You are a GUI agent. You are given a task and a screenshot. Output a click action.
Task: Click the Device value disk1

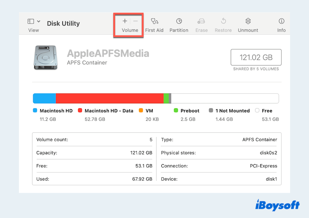point(271,179)
